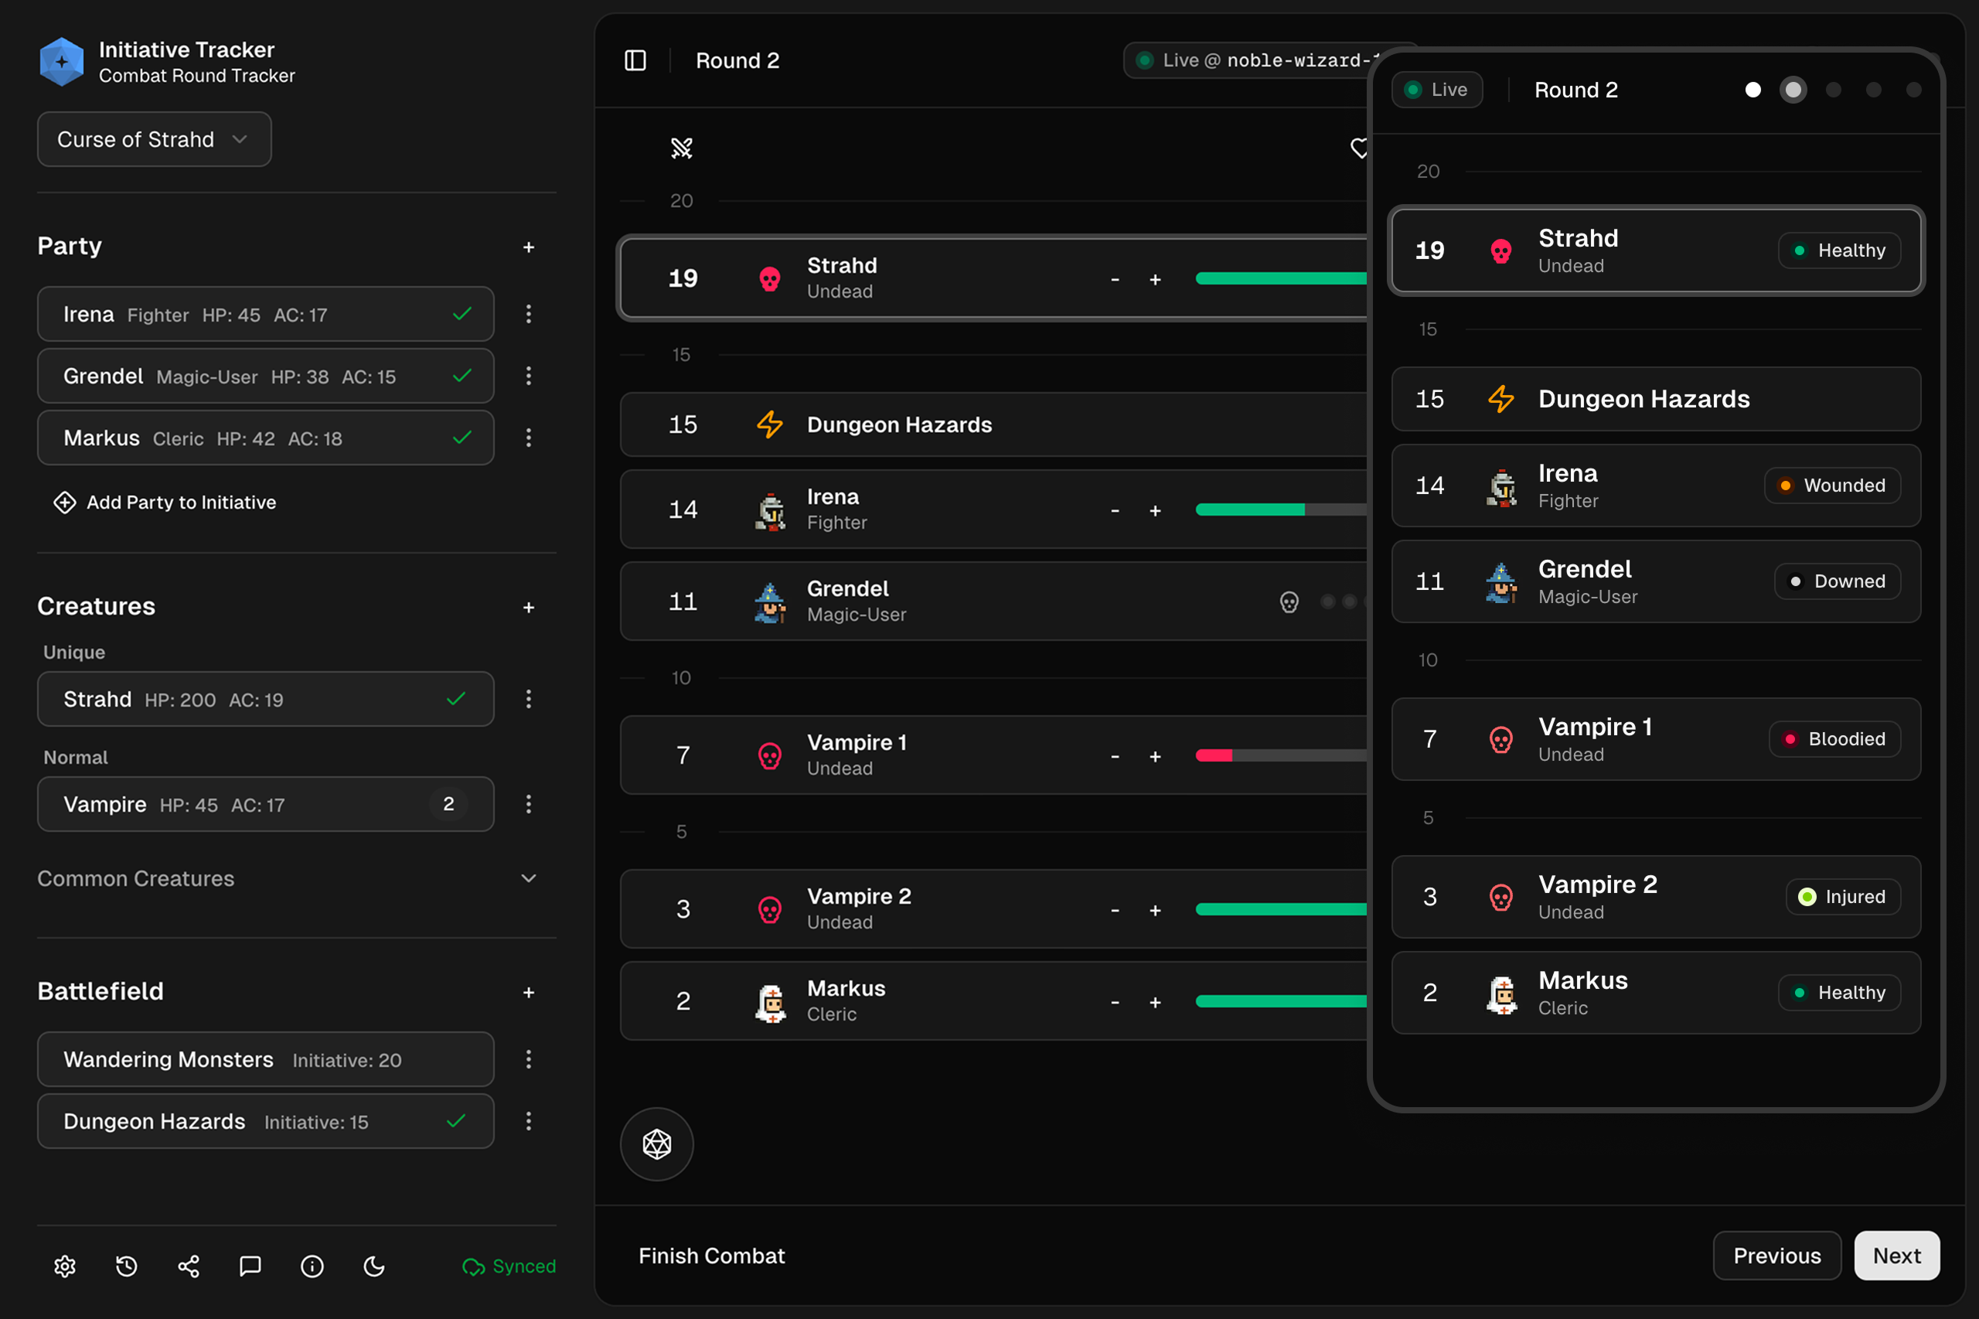1979x1319 pixels.
Task: Open the Curse of Strahd campaign dropdown
Action: click(154, 139)
